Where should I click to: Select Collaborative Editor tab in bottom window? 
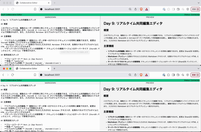33,69
